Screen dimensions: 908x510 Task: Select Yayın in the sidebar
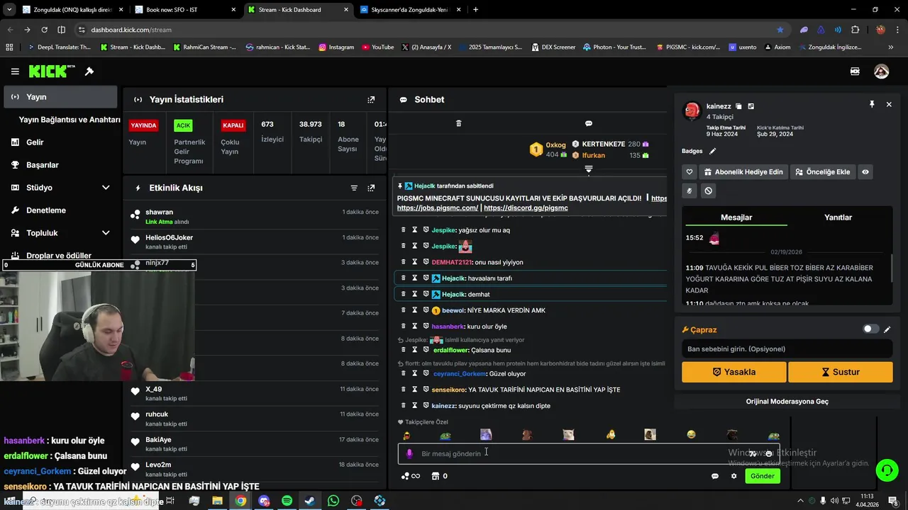coord(60,97)
